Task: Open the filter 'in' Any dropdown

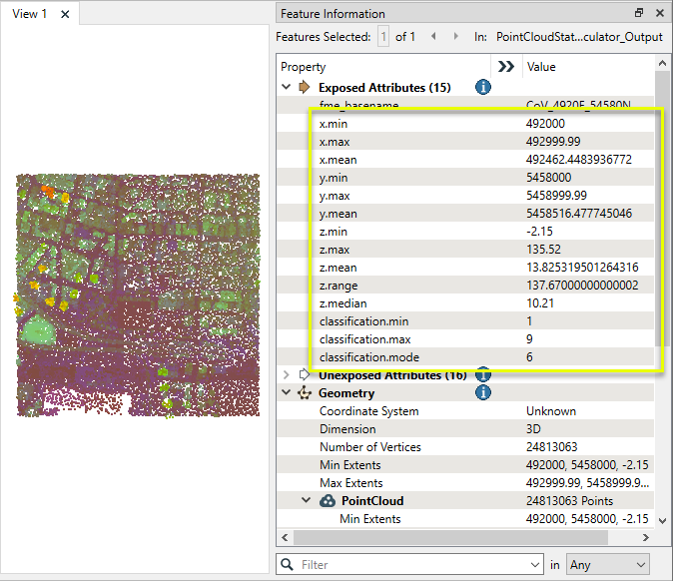Action: (608, 565)
